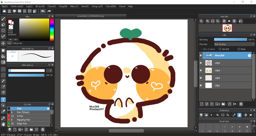
Task: Delete the selected layer with trash icon
Action: (241, 104)
